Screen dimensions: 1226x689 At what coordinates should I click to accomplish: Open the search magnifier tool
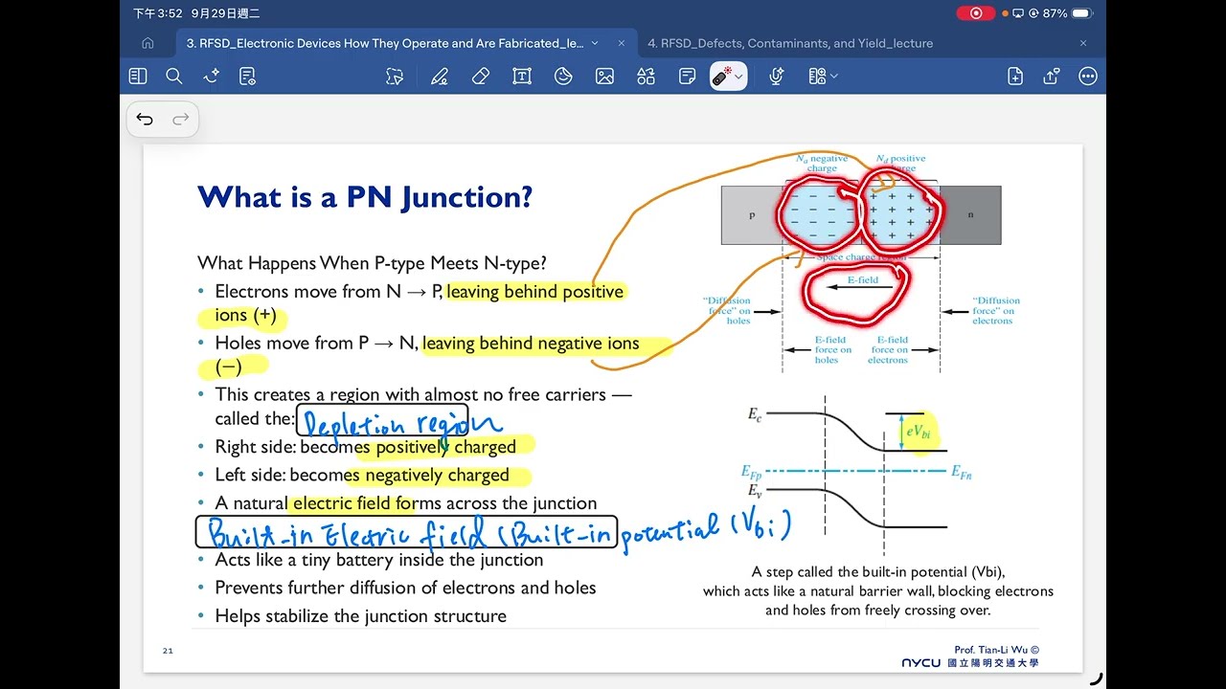click(x=174, y=77)
